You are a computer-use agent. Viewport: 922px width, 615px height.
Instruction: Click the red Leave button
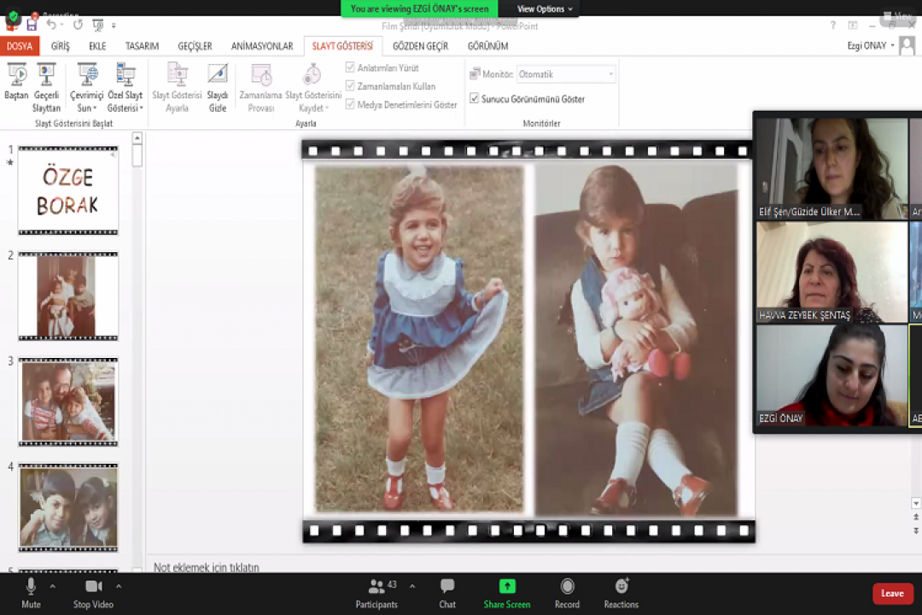(892, 594)
